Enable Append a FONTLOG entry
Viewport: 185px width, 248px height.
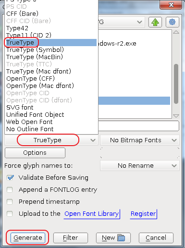[10, 190]
